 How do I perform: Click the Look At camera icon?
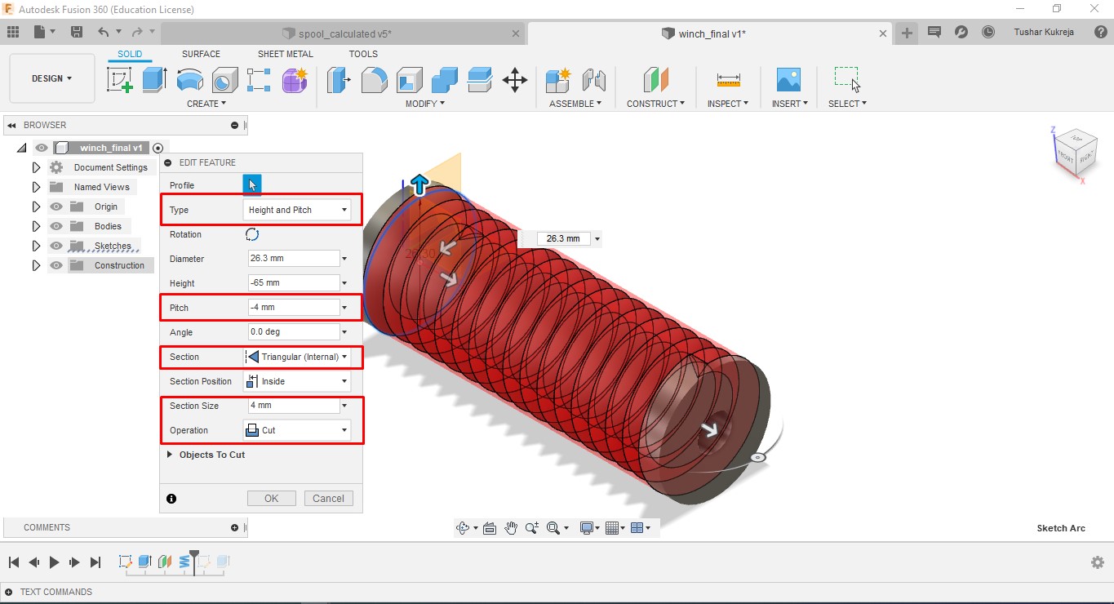490,528
